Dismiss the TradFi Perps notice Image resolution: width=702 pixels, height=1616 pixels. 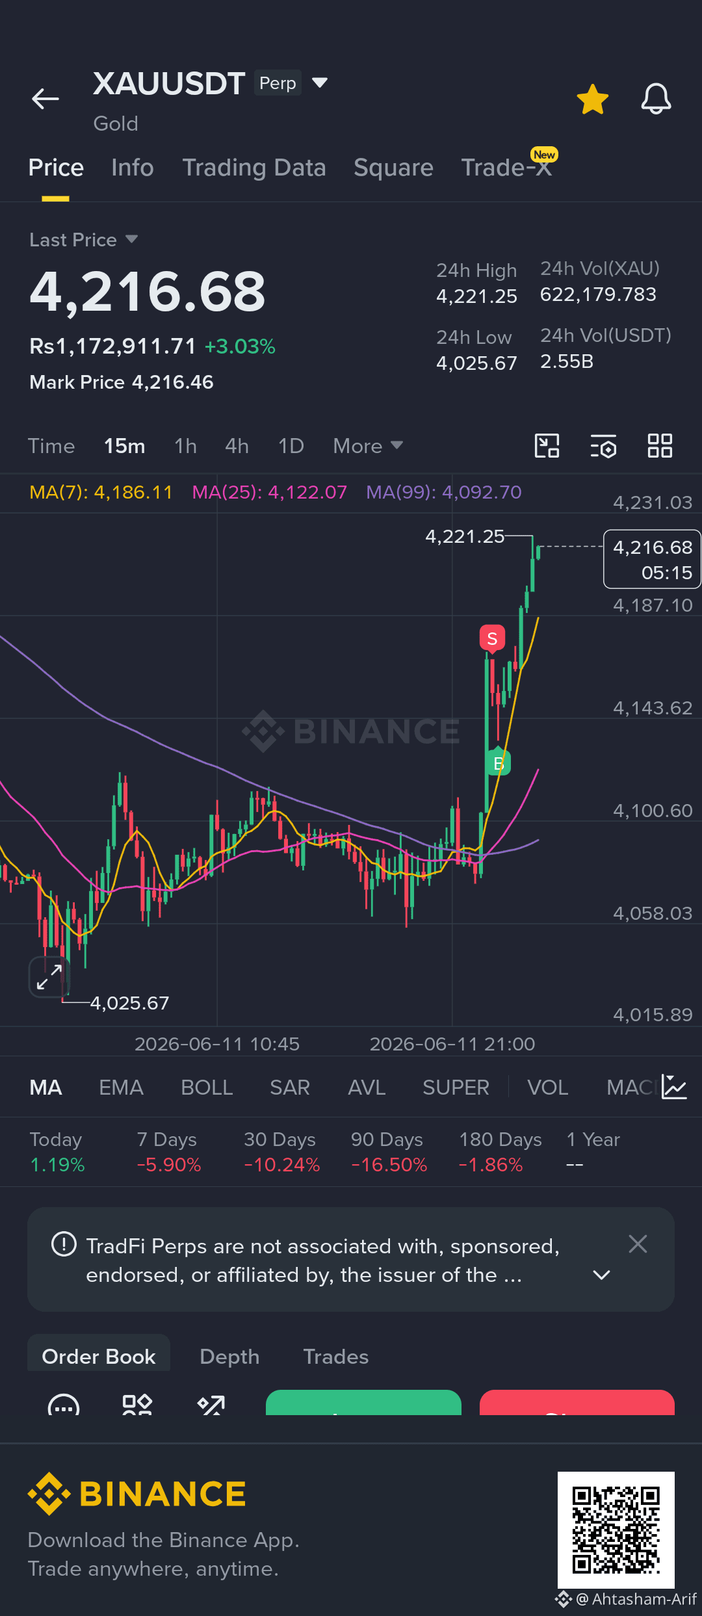click(638, 1244)
